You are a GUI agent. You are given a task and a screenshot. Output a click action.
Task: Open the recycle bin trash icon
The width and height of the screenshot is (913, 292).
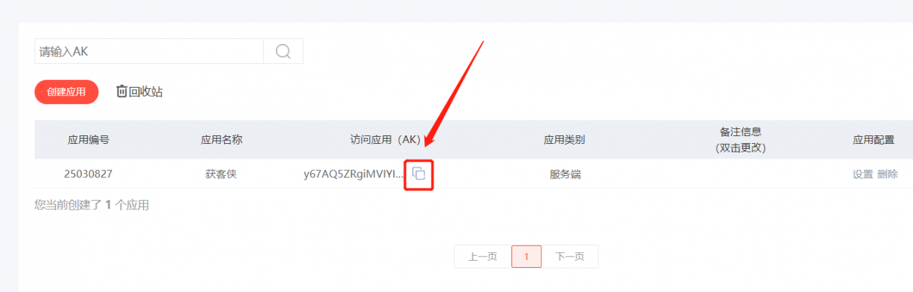122,91
